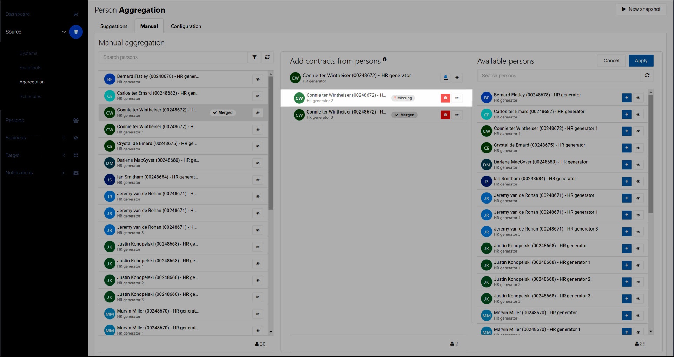Viewport: 674px width, 357px height.
Task: Open the Configuration tab
Action: [186, 26]
